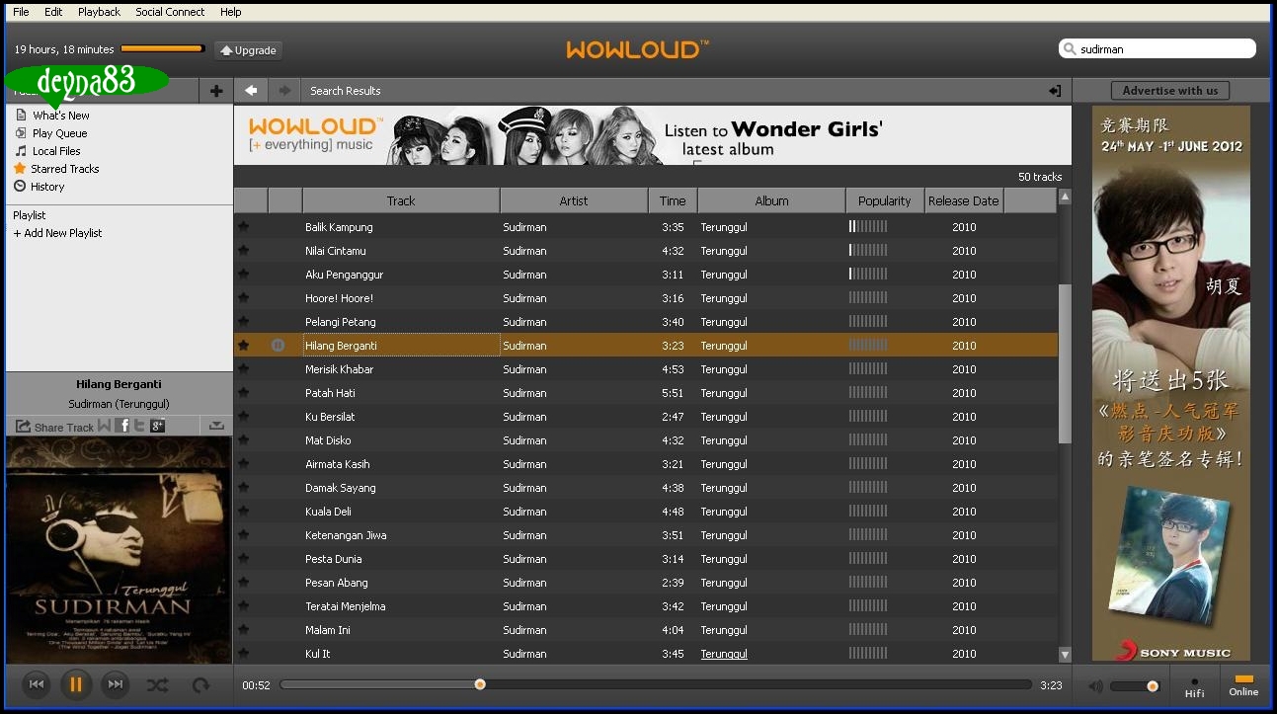Go forward with right arrow
The height and width of the screenshot is (714, 1277).
pyautogui.click(x=284, y=91)
